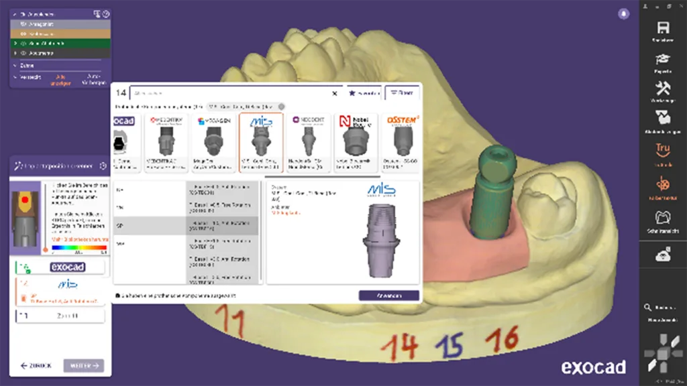The image size is (687, 386).
Task: Click the lock icon beside the footer note
Action: coord(117,296)
